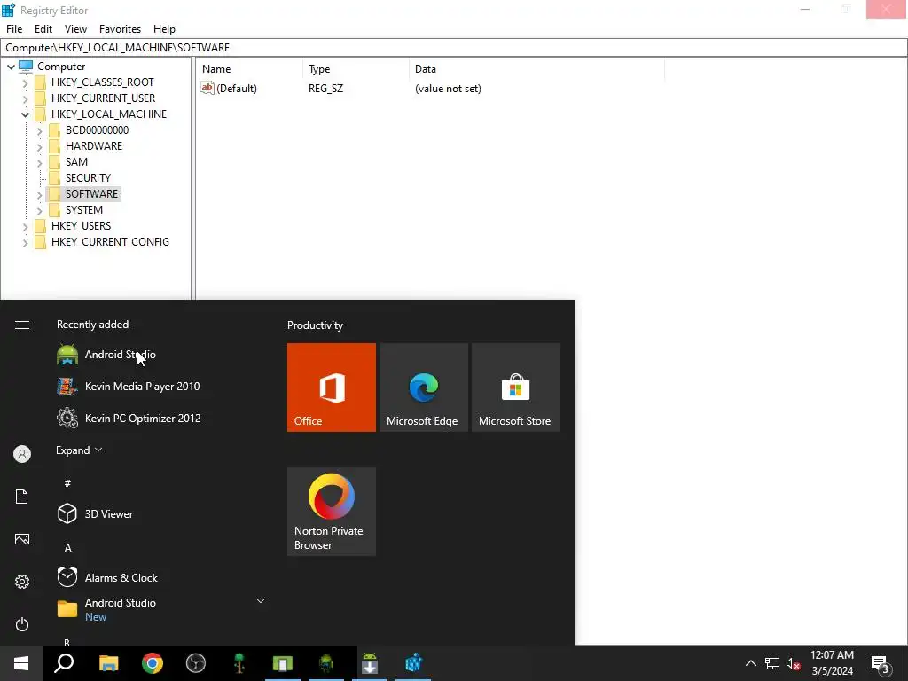Click the Start menu hamburger icon
The height and width of the screenshot is (681, 908).
point(22,325)
